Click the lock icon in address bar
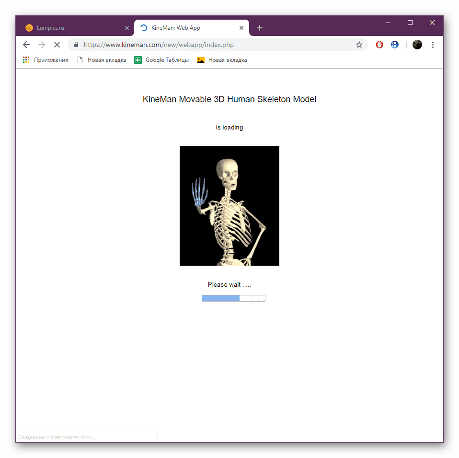The width and height of the screenshot is (459, 458). pyautogui.click(x=76, y=45)
